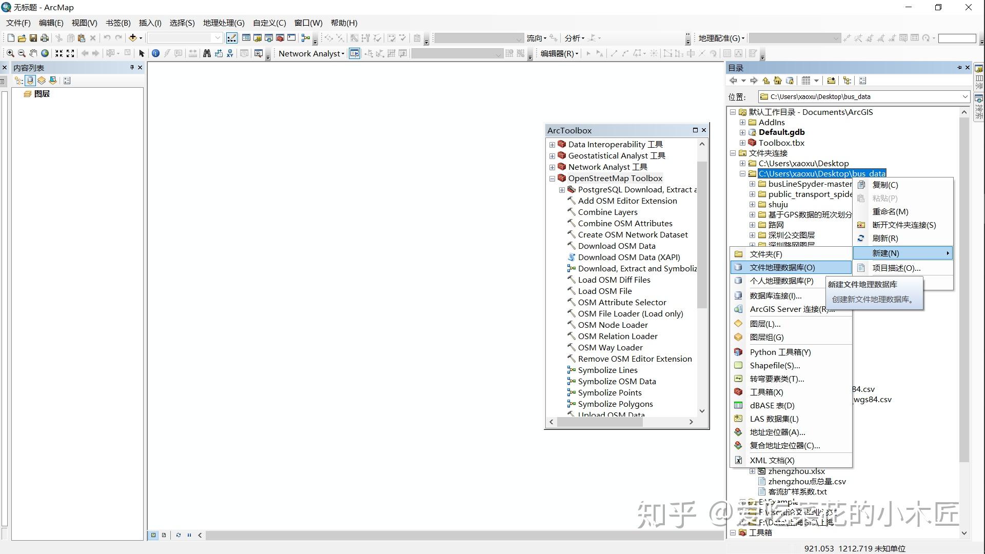The width and height of the screenshot is (985, 554).
Task: Create new 文件地理数据库(O) from submenu
Action: (x=782, y=267)
